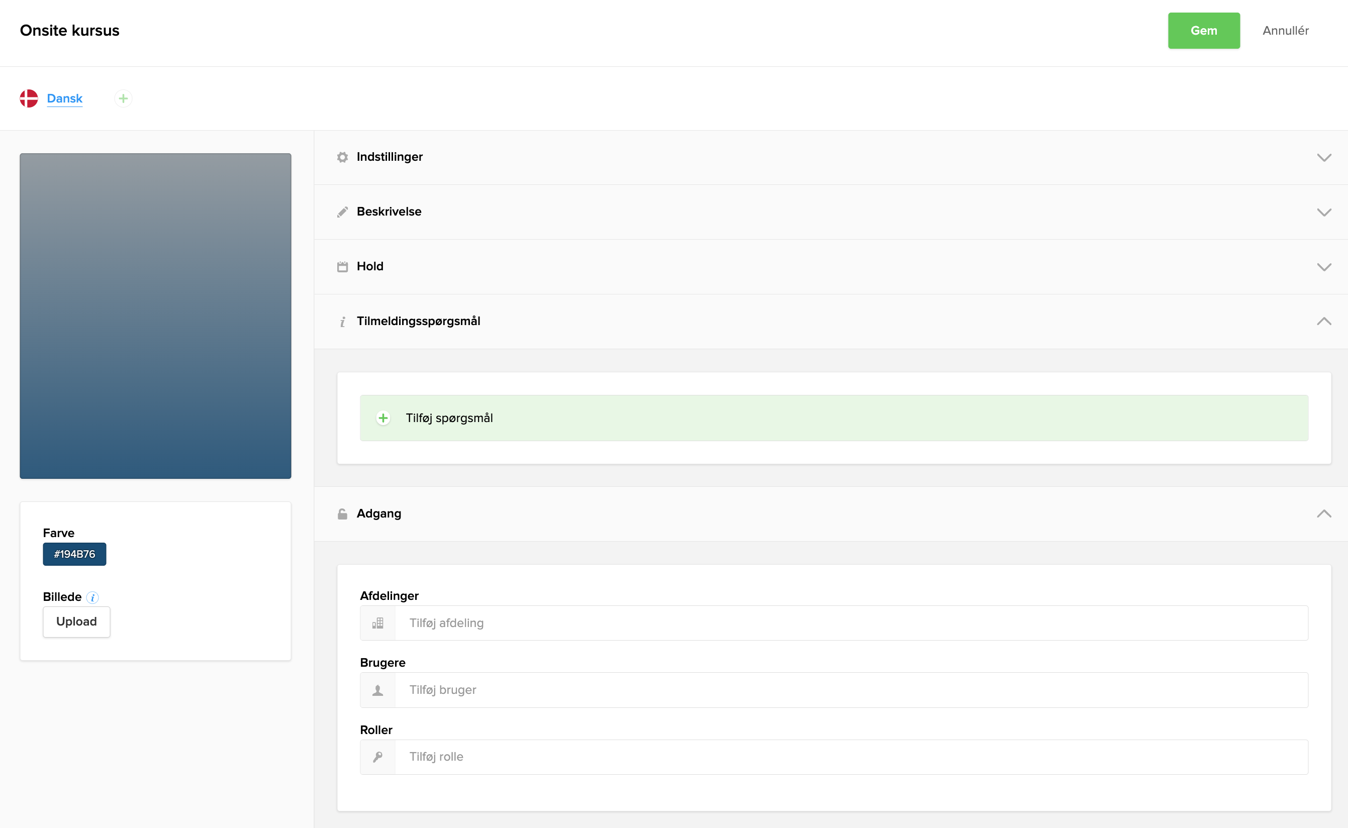
Task: Open the #194B76 color swatch
Action: pyautogui.click(x=74, y=554)
